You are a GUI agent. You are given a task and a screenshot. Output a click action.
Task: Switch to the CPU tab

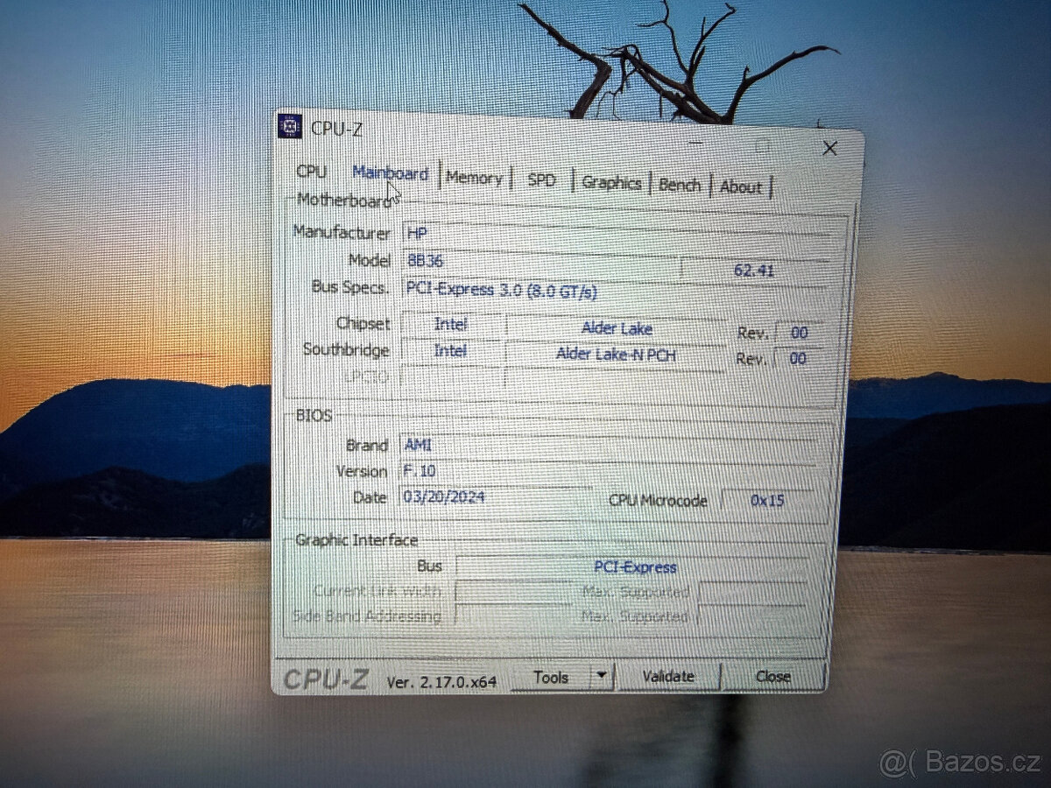(311, 171)
